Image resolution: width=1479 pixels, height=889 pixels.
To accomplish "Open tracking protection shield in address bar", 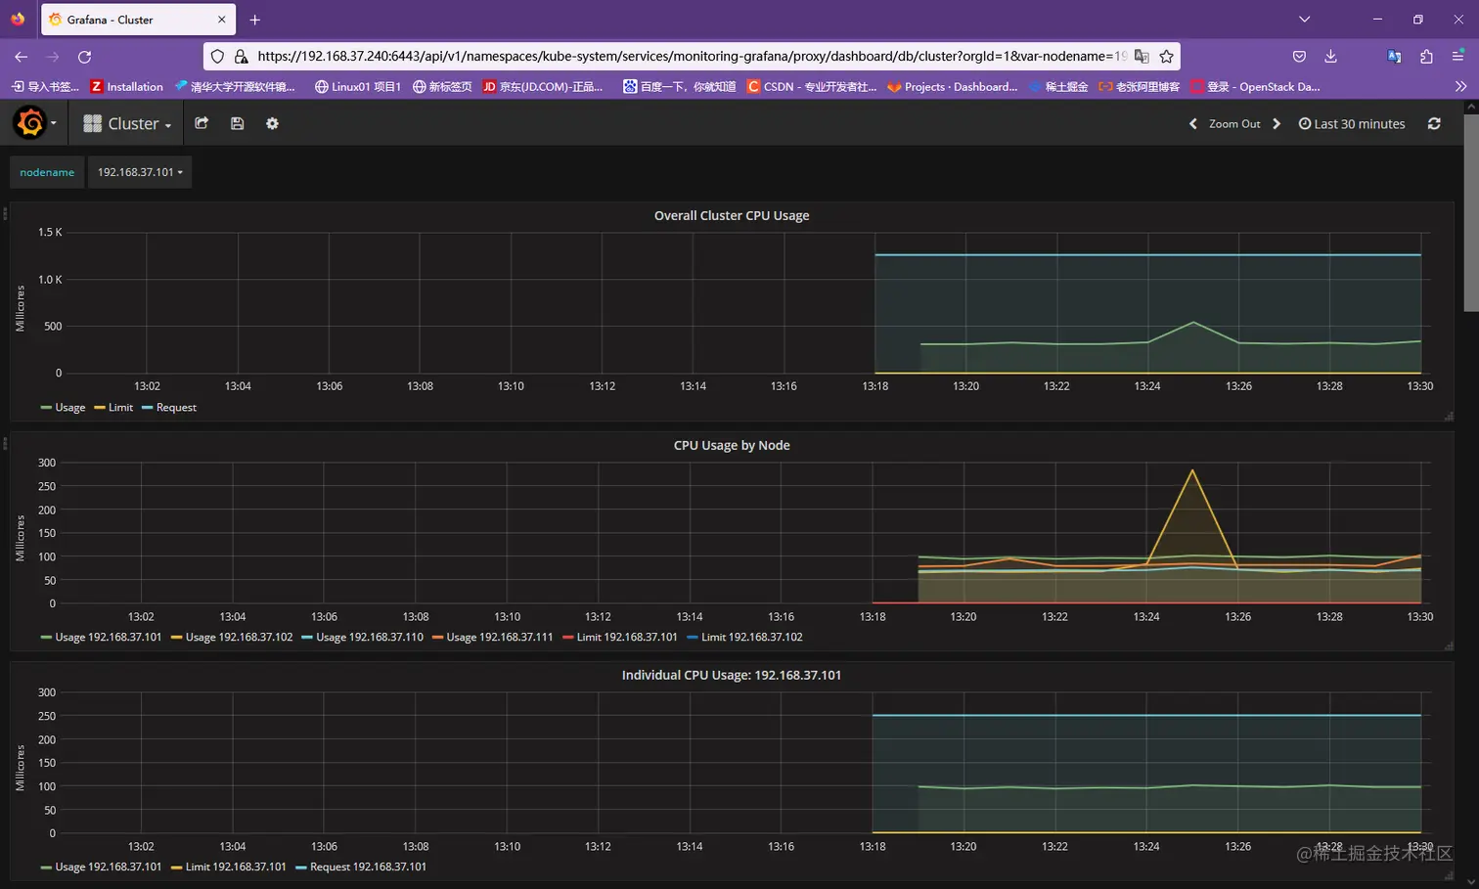I will [218, 57].
